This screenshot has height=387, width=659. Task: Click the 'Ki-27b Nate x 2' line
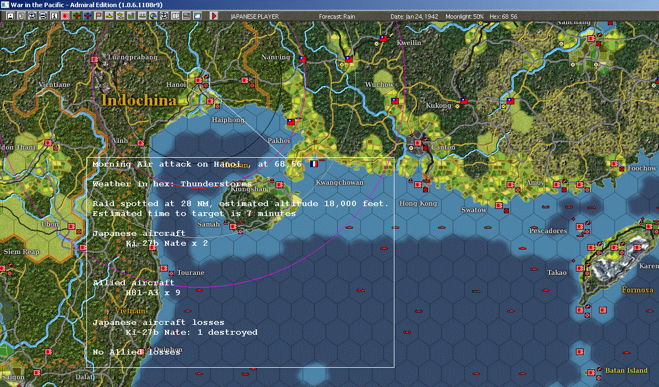pos(167,244)
